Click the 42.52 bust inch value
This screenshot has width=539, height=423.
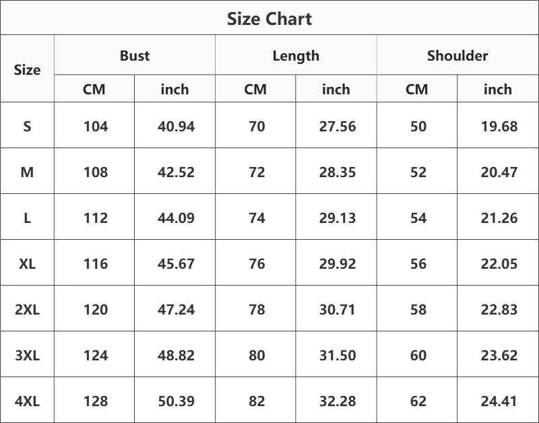tap(176, 172)
